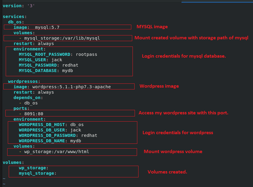Click the 'MYSQL image' red annotation
Image resolution: width=253 pixels, height=187 pixels.
click(x=152, y=27)
